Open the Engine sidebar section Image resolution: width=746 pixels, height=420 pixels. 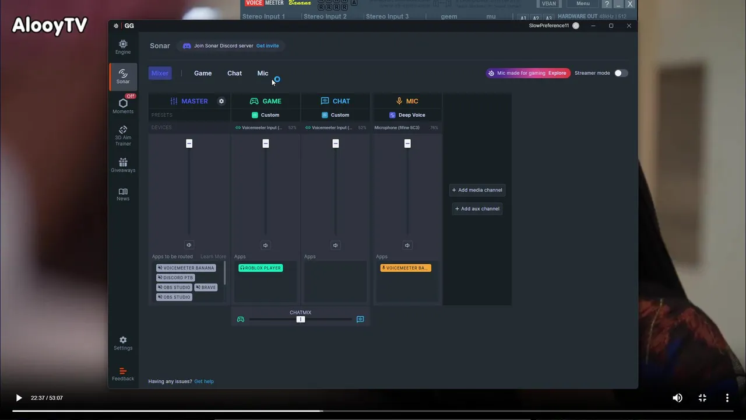123,47
